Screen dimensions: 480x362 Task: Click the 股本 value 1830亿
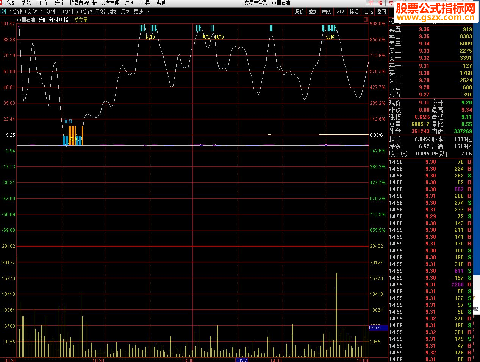point(463,139)
